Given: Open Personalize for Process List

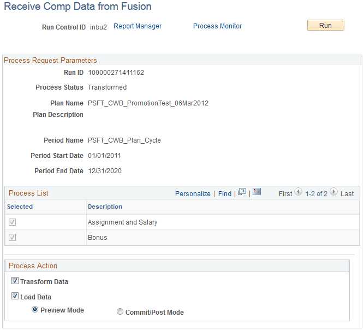Looking at the screenshot, I should point(193,194).
